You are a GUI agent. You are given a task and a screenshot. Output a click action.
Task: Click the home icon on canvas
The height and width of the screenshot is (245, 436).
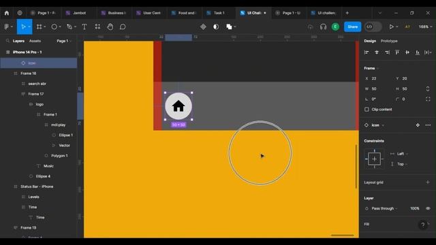178,106
